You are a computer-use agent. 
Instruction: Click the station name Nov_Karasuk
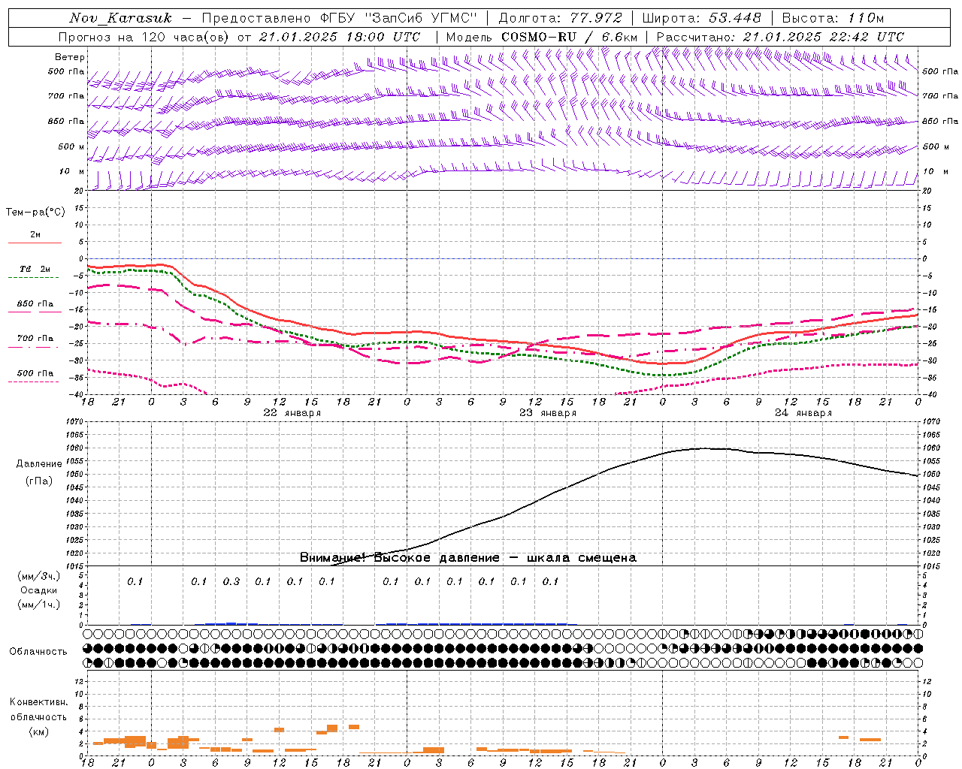121,18
